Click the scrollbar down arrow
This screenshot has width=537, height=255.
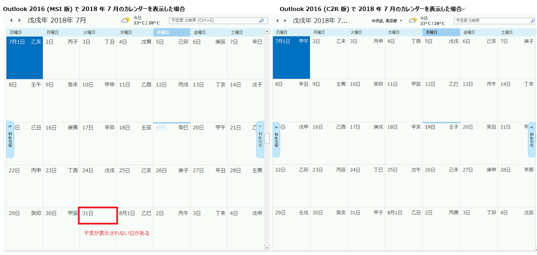pyautogui.click(x=266, y=248)
